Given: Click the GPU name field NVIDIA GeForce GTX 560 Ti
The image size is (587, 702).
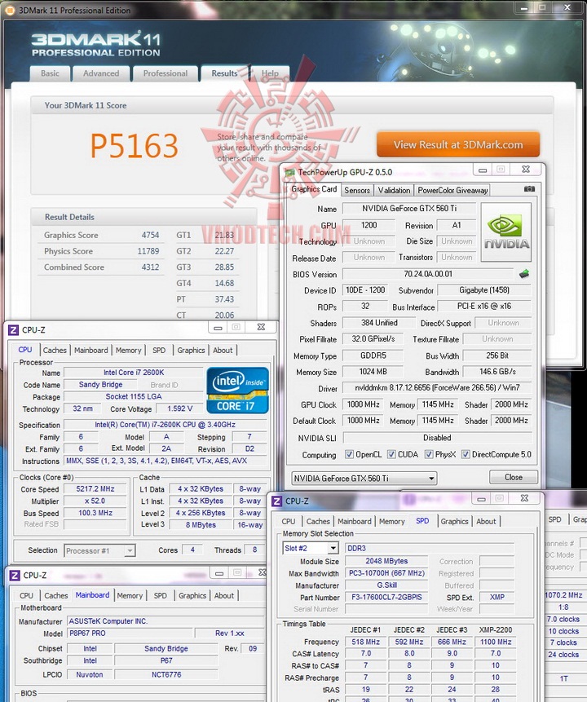Looking at the screenshot, I should pyautogui.click(x=409, y=208).
